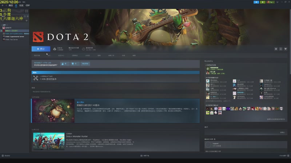
Task: Click the cloud save status icon
Action: pos(55,49)
